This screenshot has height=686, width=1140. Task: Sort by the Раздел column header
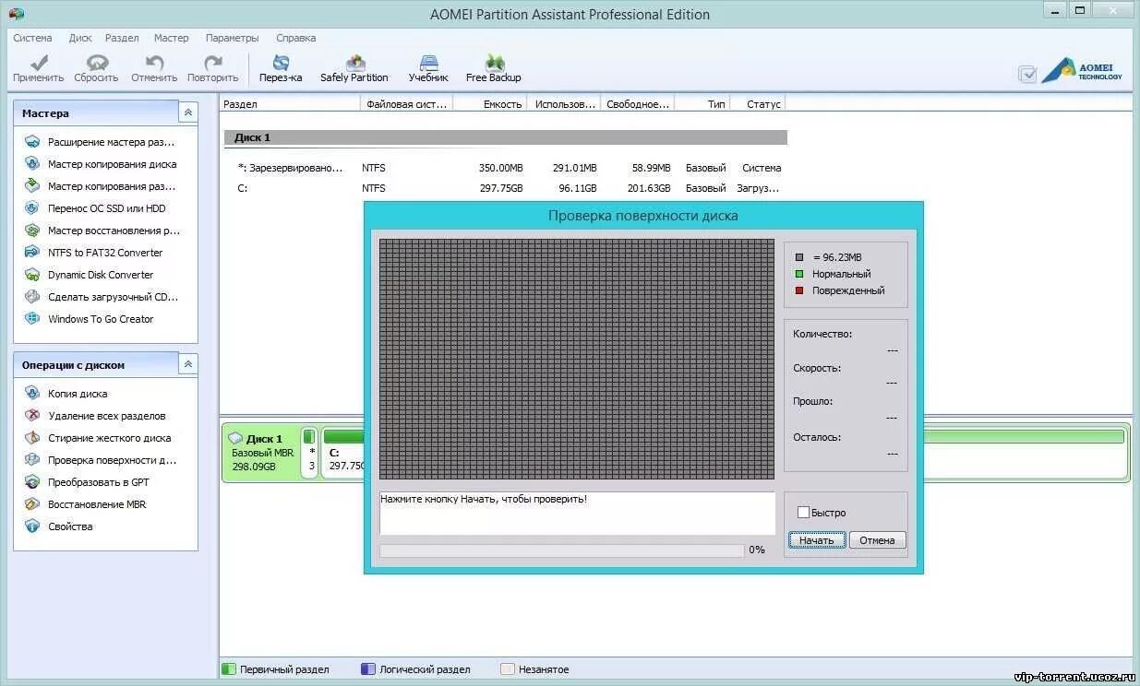click(x=290, y=104)
